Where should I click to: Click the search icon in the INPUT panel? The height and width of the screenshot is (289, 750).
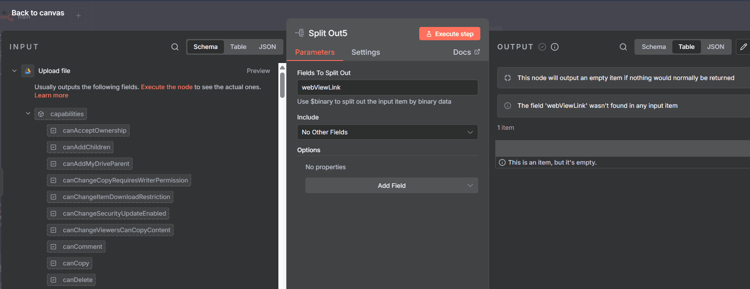(x=175, y=47)
